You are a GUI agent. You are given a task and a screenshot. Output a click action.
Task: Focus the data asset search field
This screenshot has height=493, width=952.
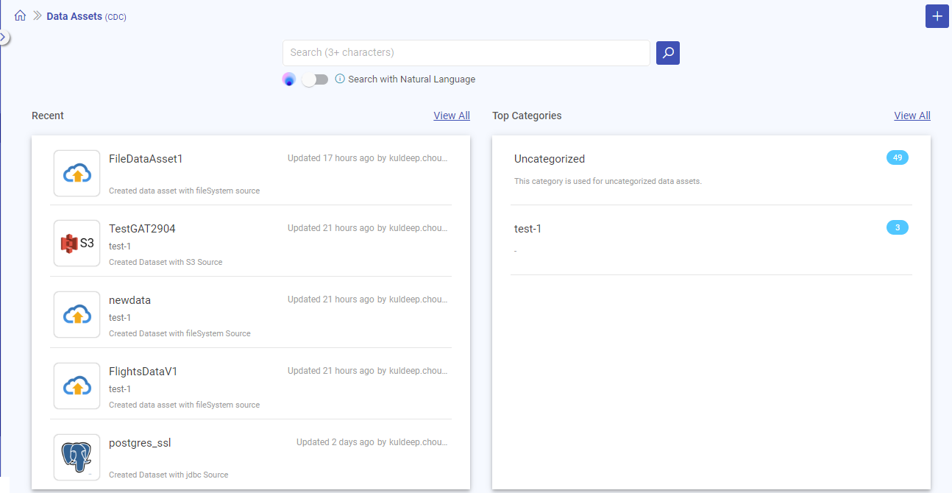point(466,53)
